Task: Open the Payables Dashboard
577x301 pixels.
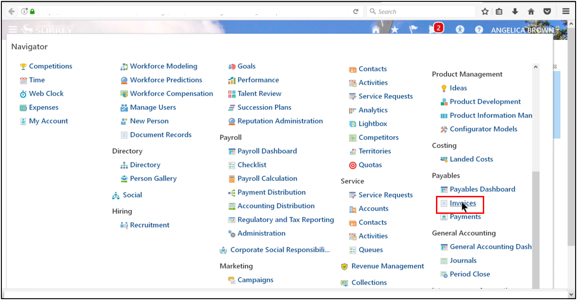Action: [482, 189]
